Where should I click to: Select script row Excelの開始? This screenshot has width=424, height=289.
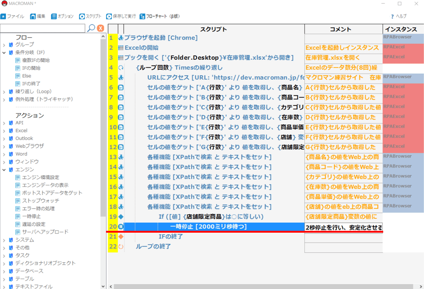click(141, 48)
